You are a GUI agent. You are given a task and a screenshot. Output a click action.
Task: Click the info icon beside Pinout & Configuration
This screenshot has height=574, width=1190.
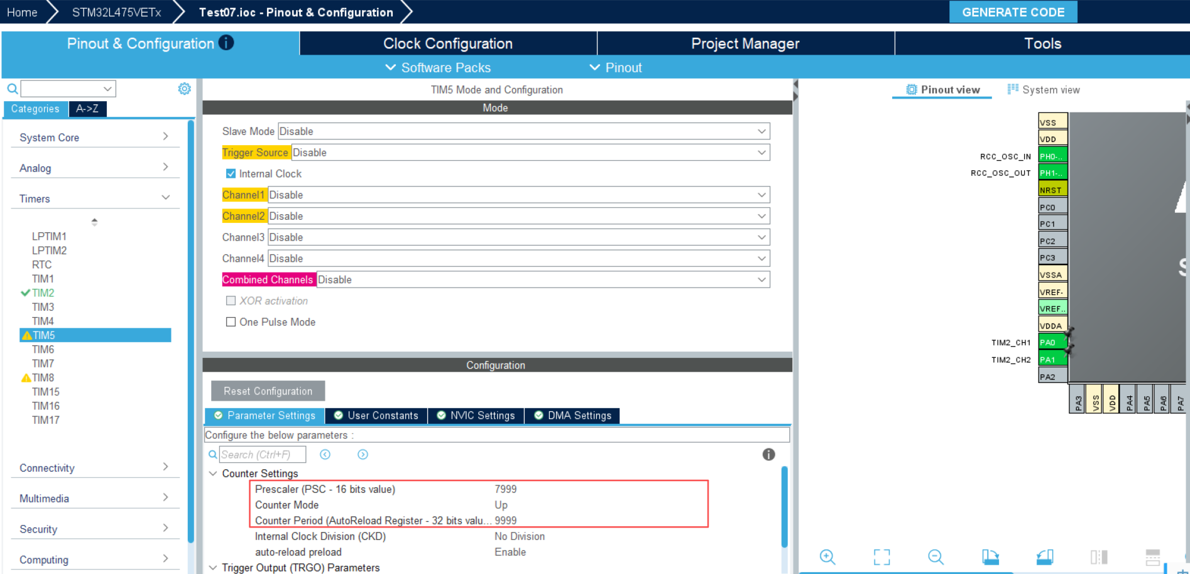tap(226, 43)
